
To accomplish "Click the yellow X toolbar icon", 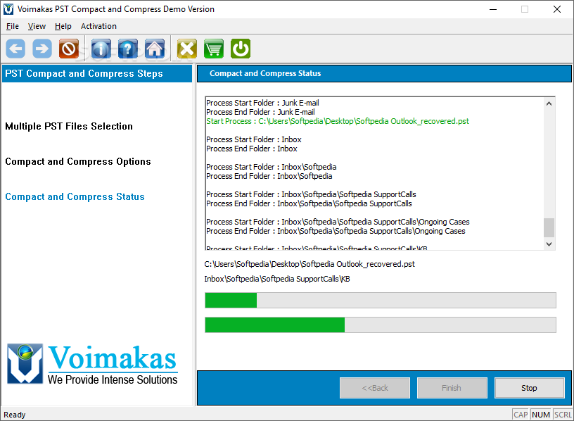I will point(187,49).
